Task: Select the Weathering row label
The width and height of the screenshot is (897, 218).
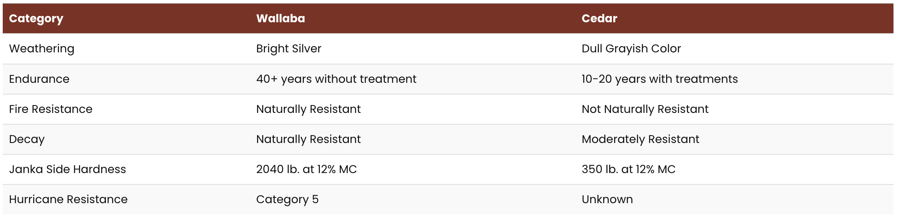Action: (x=41, y=49)
